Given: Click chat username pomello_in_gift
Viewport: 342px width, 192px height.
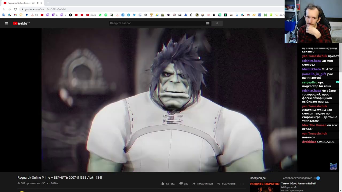Looking at the screenshot, I should tap(314, 74).
